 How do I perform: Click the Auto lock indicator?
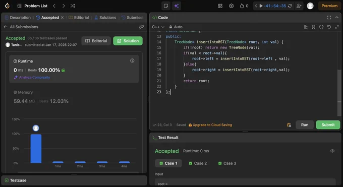[x=176, y=27]
